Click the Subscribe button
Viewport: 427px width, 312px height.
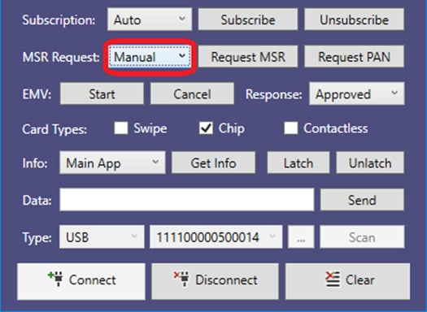(248, 19)
